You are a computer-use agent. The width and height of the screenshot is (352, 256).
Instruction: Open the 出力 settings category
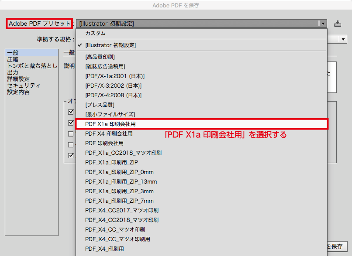[31, 72]
